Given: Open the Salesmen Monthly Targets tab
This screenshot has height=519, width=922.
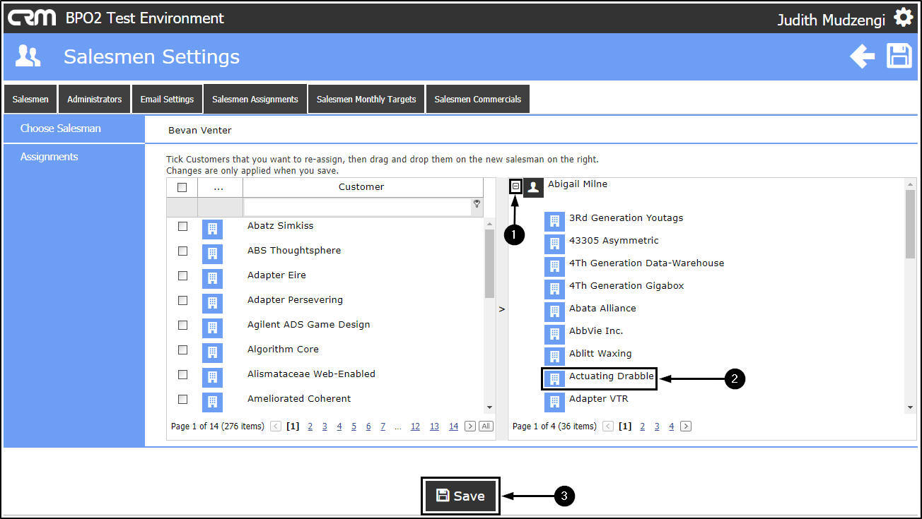Looking at the screenshot, I should (x=366, y=100).
